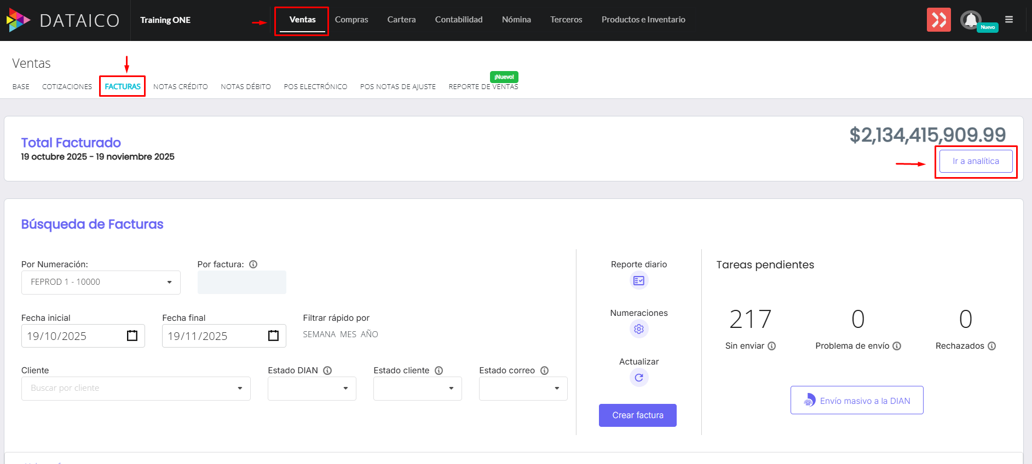The width and height of the screenshot is (1032, 464).
Task: Open the Estado DIAN dropdown
Action: 312,388
